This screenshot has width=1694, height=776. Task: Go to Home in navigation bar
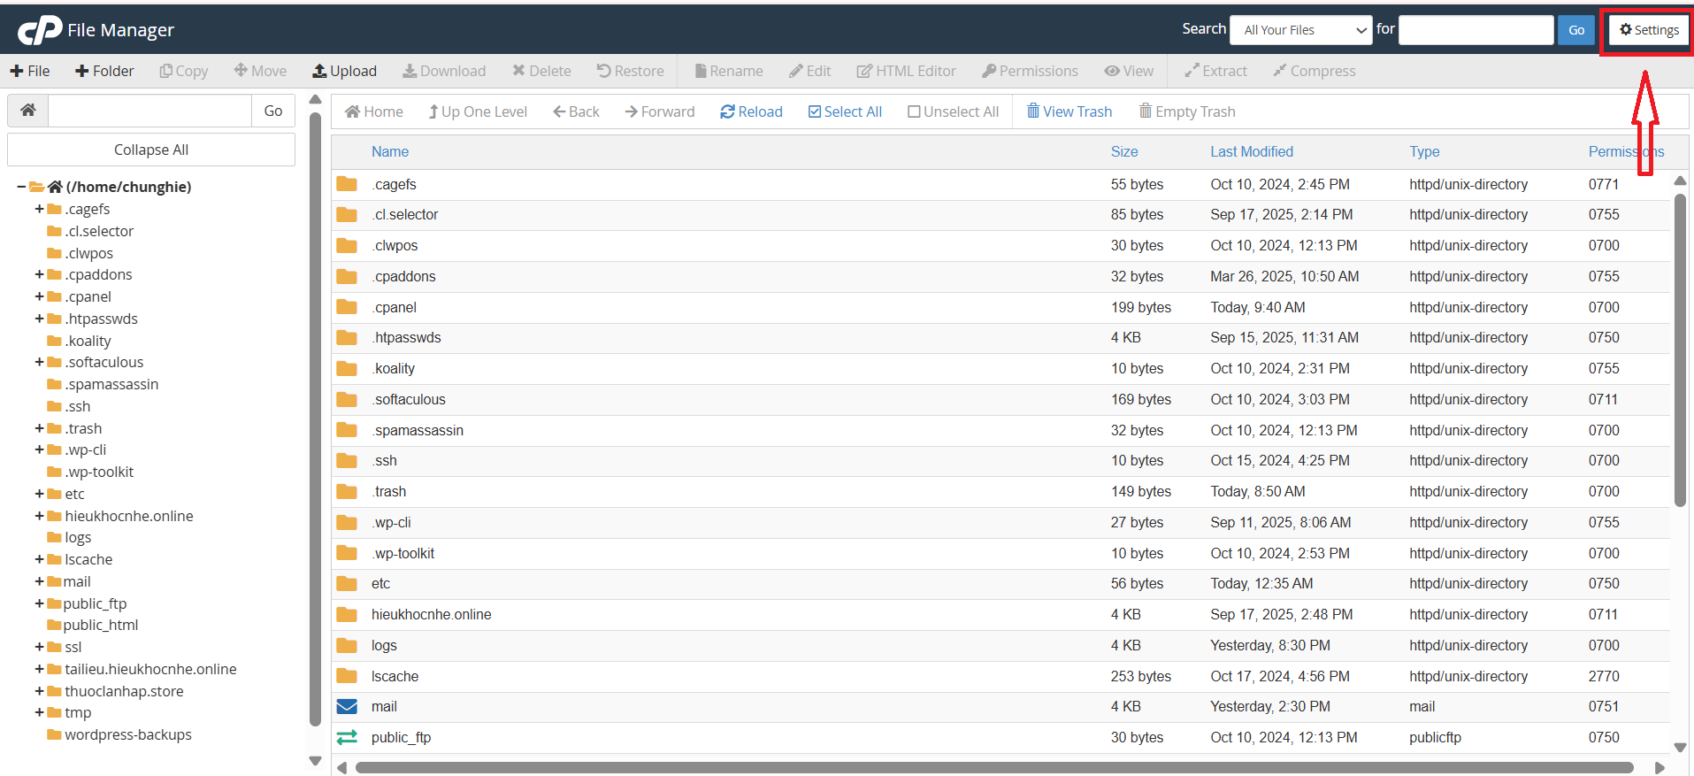click(373, 111)
